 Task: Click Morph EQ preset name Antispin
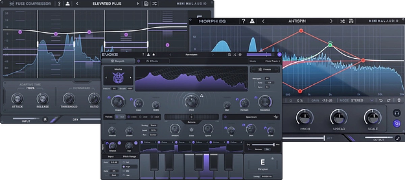[297, 21]
